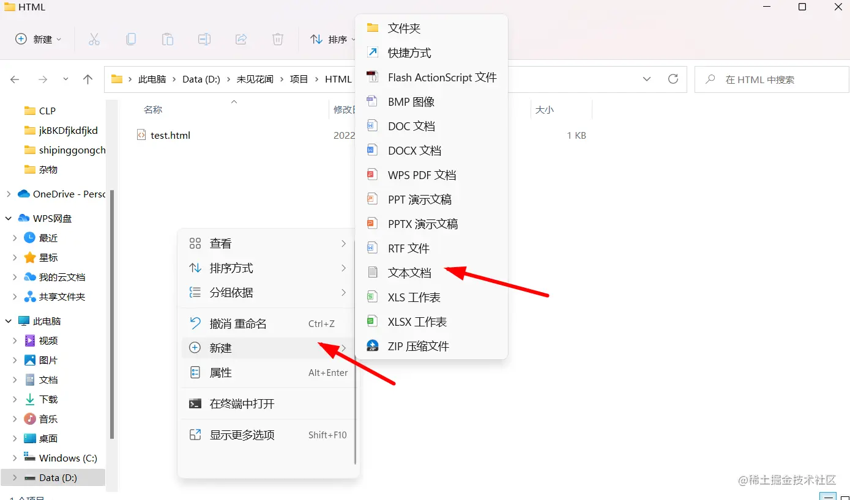Go back with the left arrow button
The height and width of the screenshot is (500, 850).
15,79
